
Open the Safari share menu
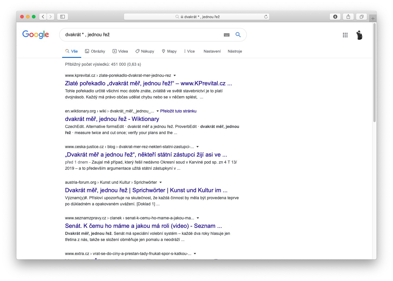tap(348, 17)
